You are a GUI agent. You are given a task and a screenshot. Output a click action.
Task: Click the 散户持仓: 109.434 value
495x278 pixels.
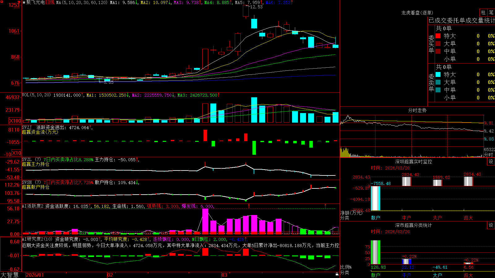115,183
